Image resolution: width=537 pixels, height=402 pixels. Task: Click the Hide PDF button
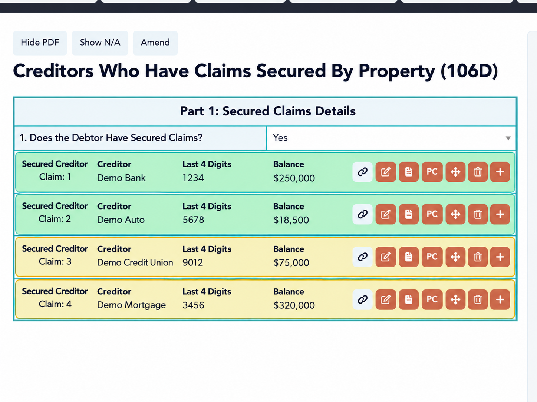40,43
